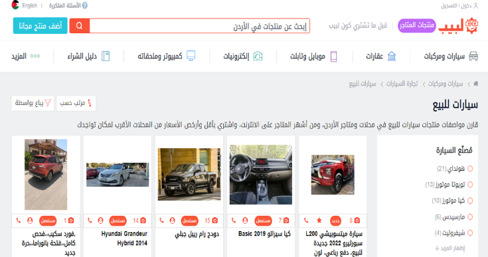Click the filter funnel icon in يباع بواسطة
Image resolution: width=488 pixels, height=257 pixels.
point(48,103)
